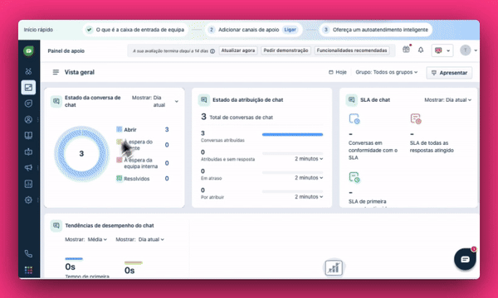
Task: Open the contacts sidebar icon
Action: (x=28, y=119)
